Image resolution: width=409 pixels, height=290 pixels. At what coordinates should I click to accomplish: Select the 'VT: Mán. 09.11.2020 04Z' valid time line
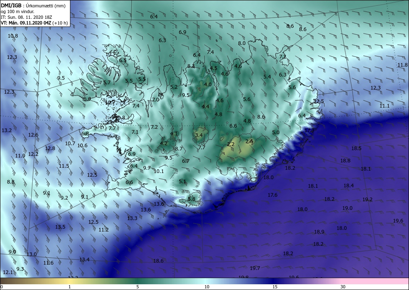pos(26,23)
